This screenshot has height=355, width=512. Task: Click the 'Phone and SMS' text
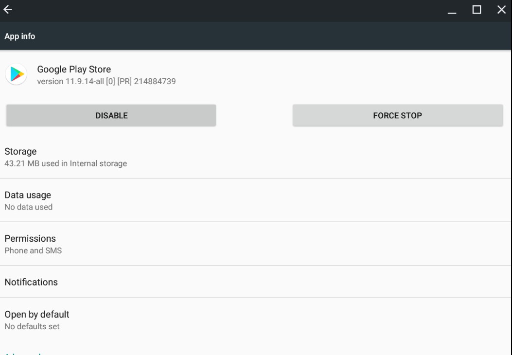pos(33,250)
